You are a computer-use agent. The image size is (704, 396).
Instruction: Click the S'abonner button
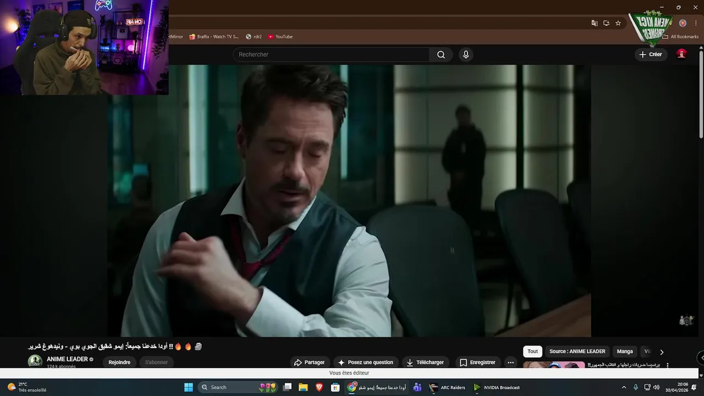pyautogui.click(x=156, y=362)
